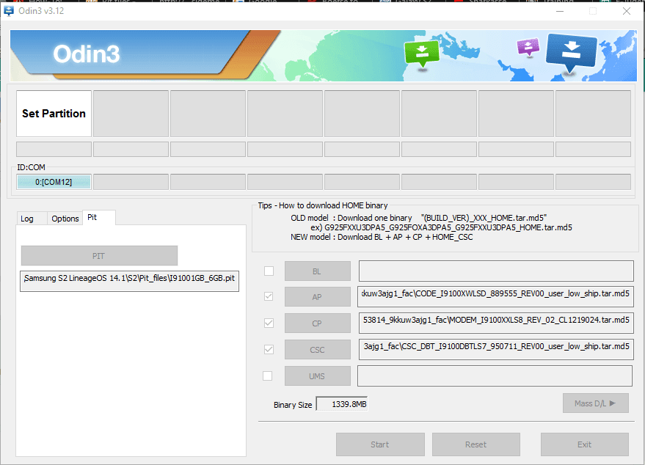Viewport: 645px width, 465px height.
Task: Open the Options tab
Action: [x=65, y=219]
